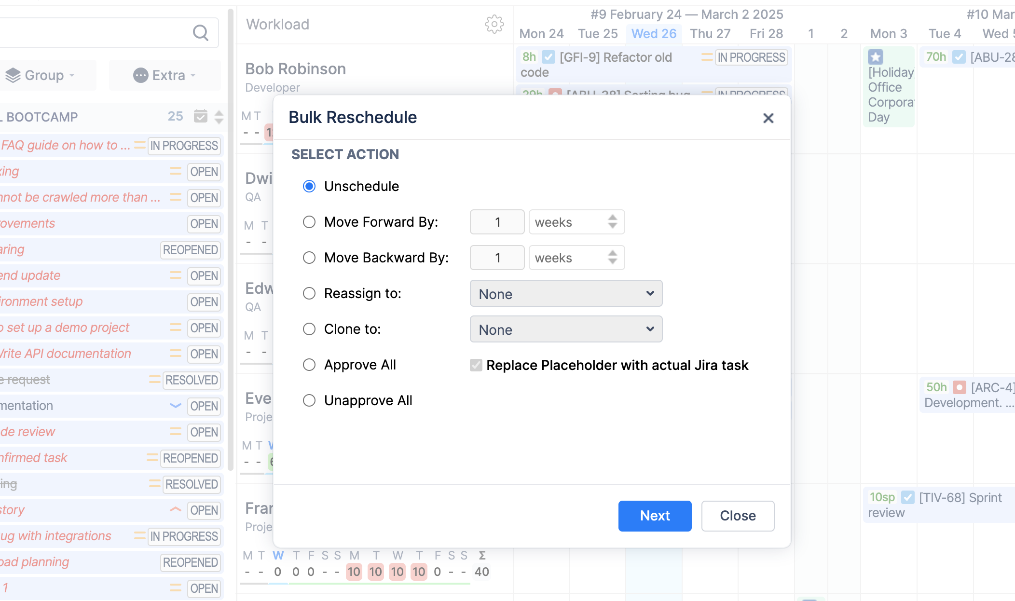Select the Unschedule radio option
Screen dimensions: 1015x601
309,186
